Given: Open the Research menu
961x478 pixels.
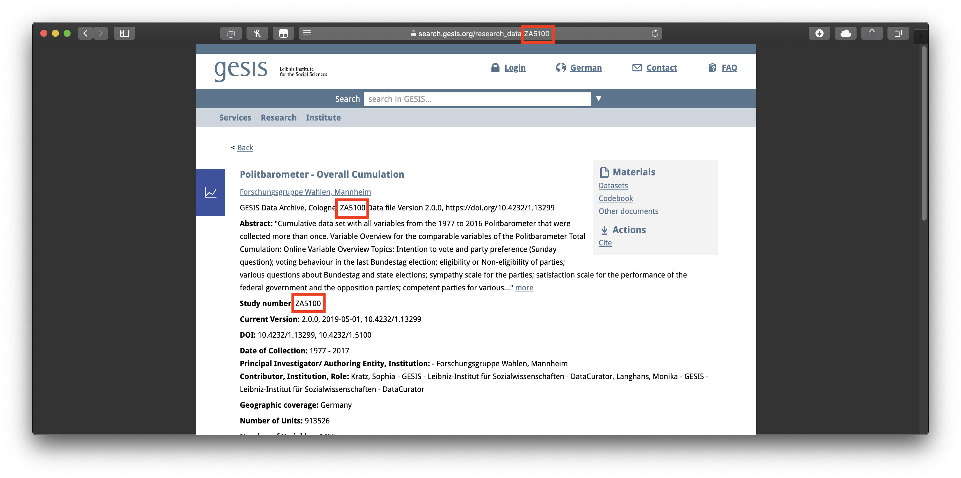Looking at the screenshot, I should (278, 118).
